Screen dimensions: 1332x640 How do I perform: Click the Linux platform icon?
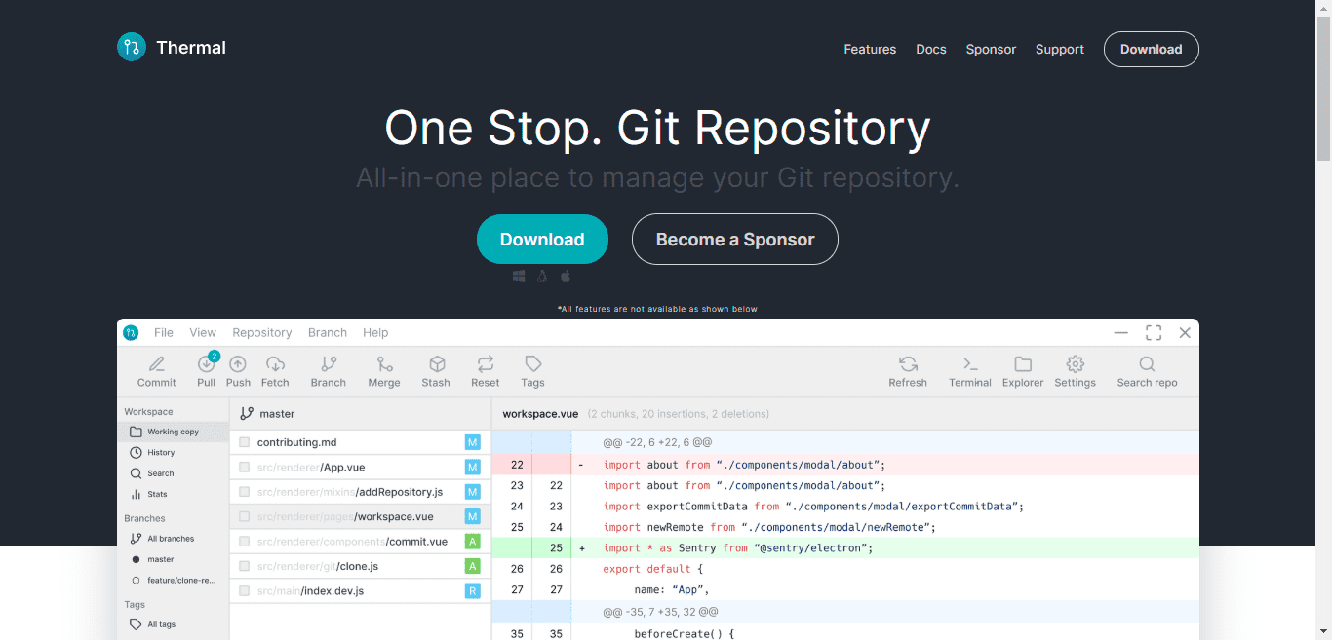tap(542, 277)
